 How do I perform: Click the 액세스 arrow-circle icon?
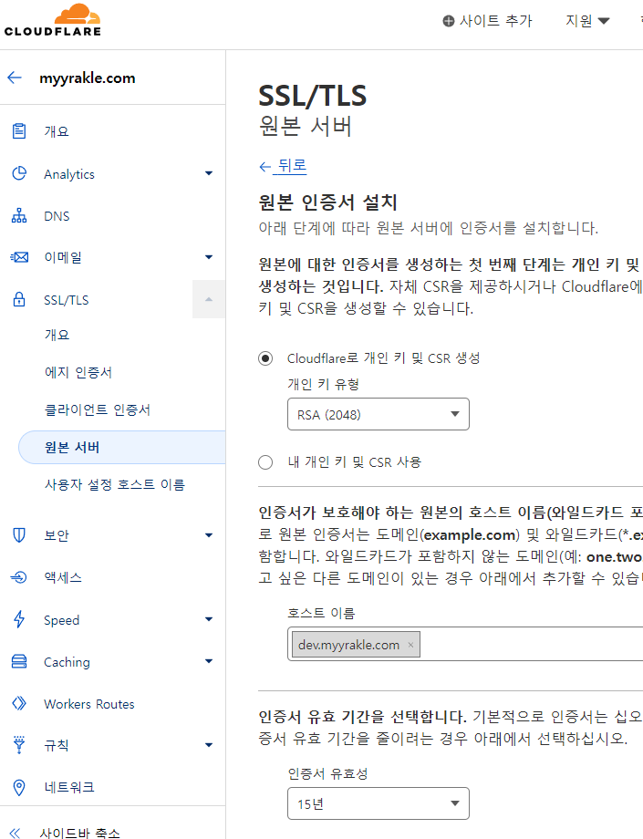(x=19, y=577)
